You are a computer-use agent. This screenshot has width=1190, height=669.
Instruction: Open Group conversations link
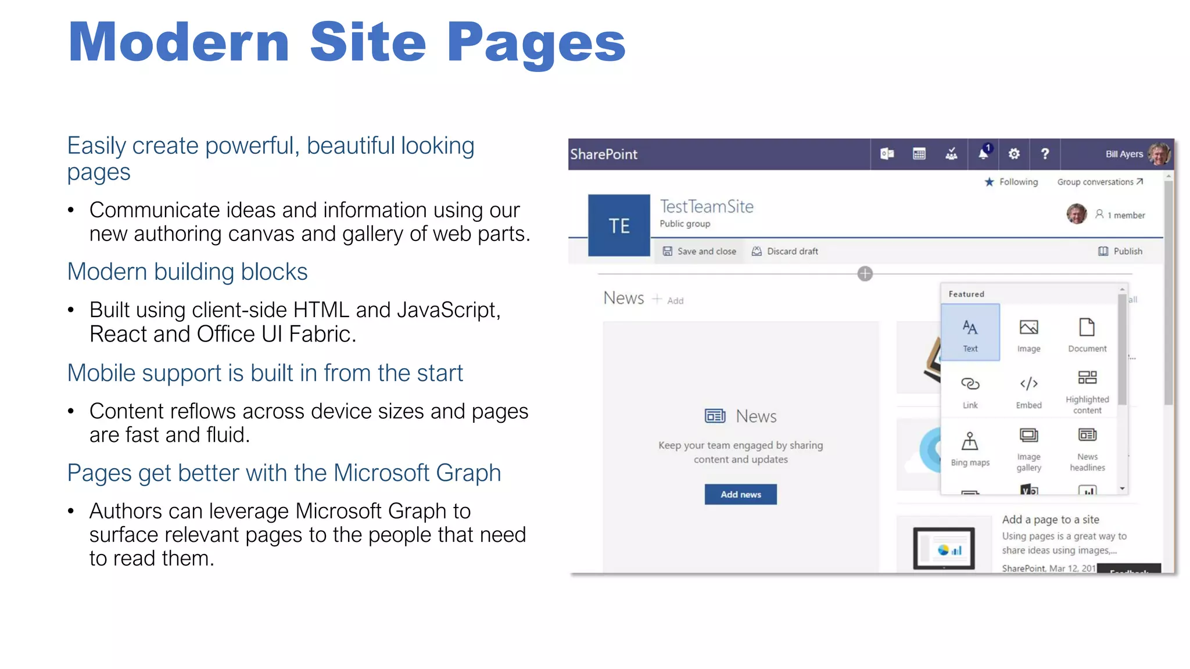coord(1100,182)
